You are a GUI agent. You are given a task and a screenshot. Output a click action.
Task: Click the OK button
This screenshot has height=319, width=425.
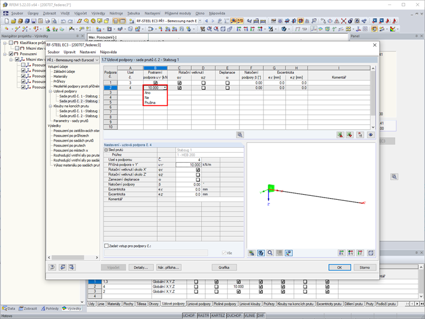(x=339, y=267)
